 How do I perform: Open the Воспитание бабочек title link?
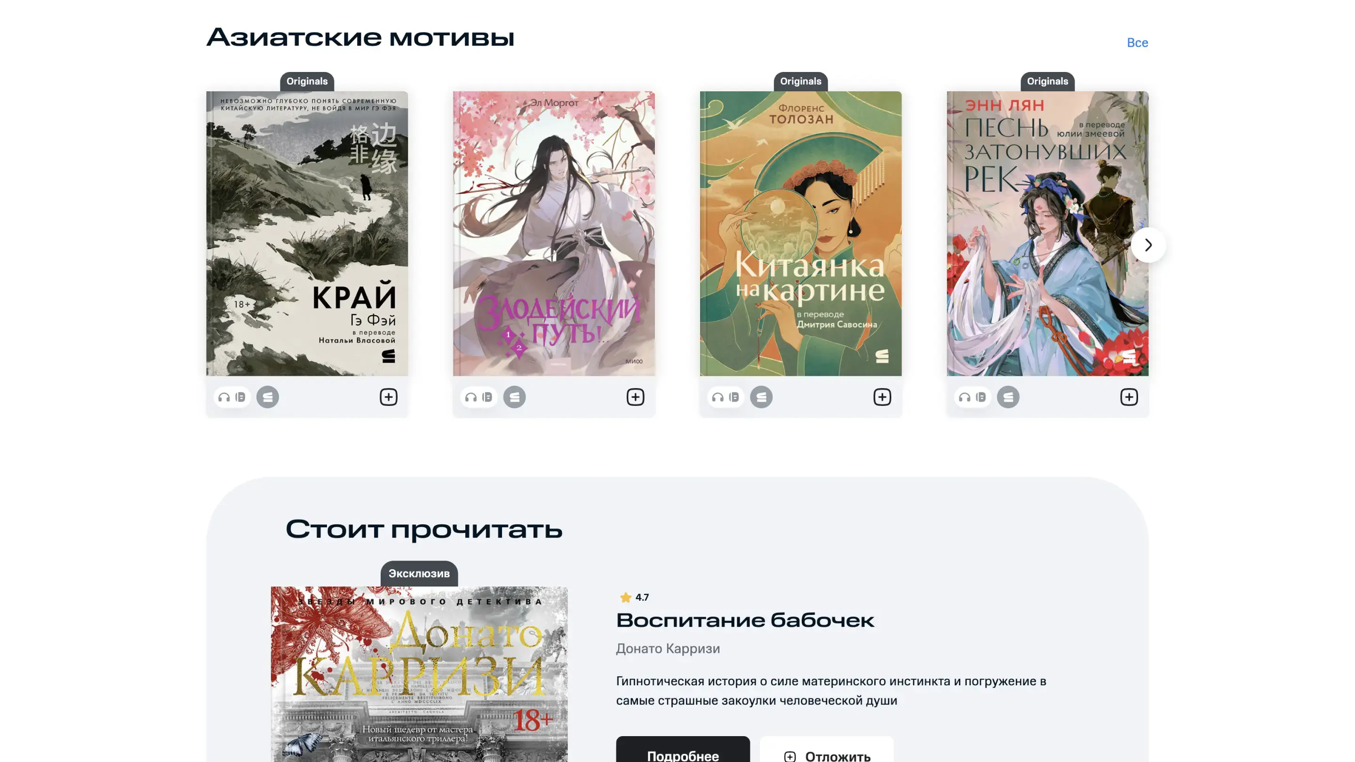pyautogui.click(x=745, y=620)
